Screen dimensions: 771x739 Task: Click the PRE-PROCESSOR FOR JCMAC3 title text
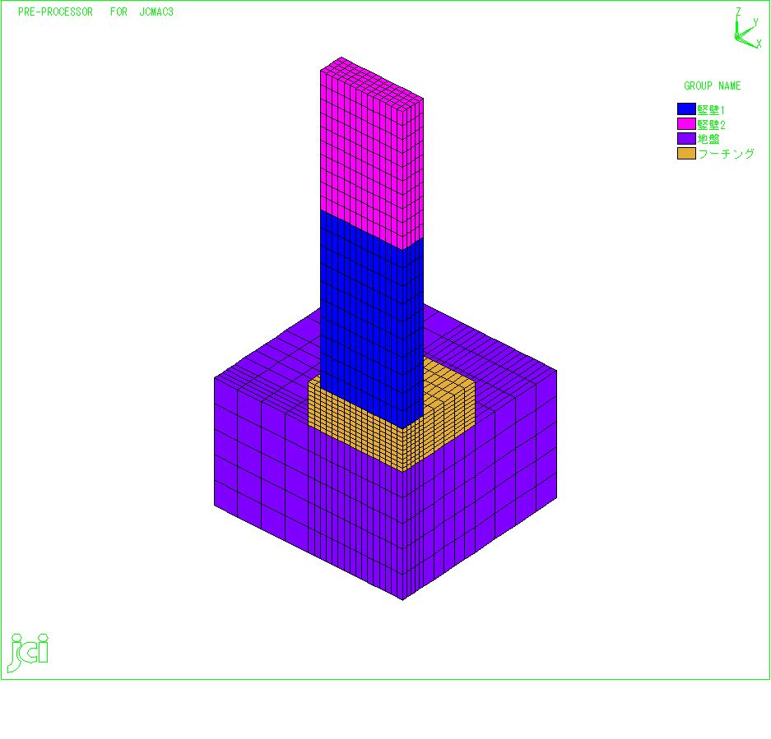click(x=96, y=12)
